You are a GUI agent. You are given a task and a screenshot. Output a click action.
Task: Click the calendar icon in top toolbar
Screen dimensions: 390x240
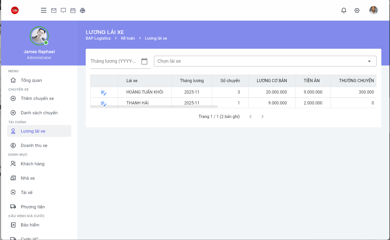[73, 10]
